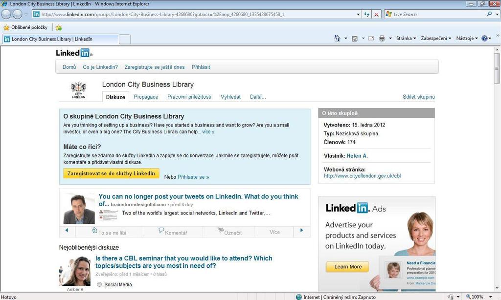The width and height of the screenshot is (501, 300).
Task: Click the scrollbar down arrow
Action: (x=497, y=288)
